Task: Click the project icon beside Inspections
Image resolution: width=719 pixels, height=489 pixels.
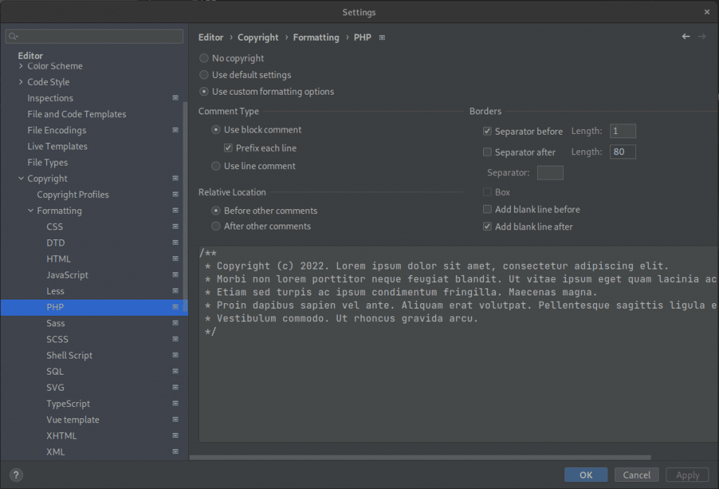Action: pyautogui.click(x=175, y=98)
